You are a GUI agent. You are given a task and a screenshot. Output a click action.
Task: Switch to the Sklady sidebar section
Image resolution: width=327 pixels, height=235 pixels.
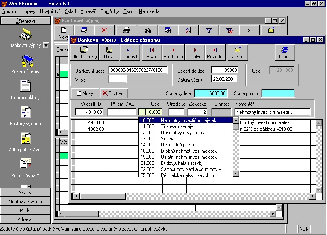pos(25,193)
